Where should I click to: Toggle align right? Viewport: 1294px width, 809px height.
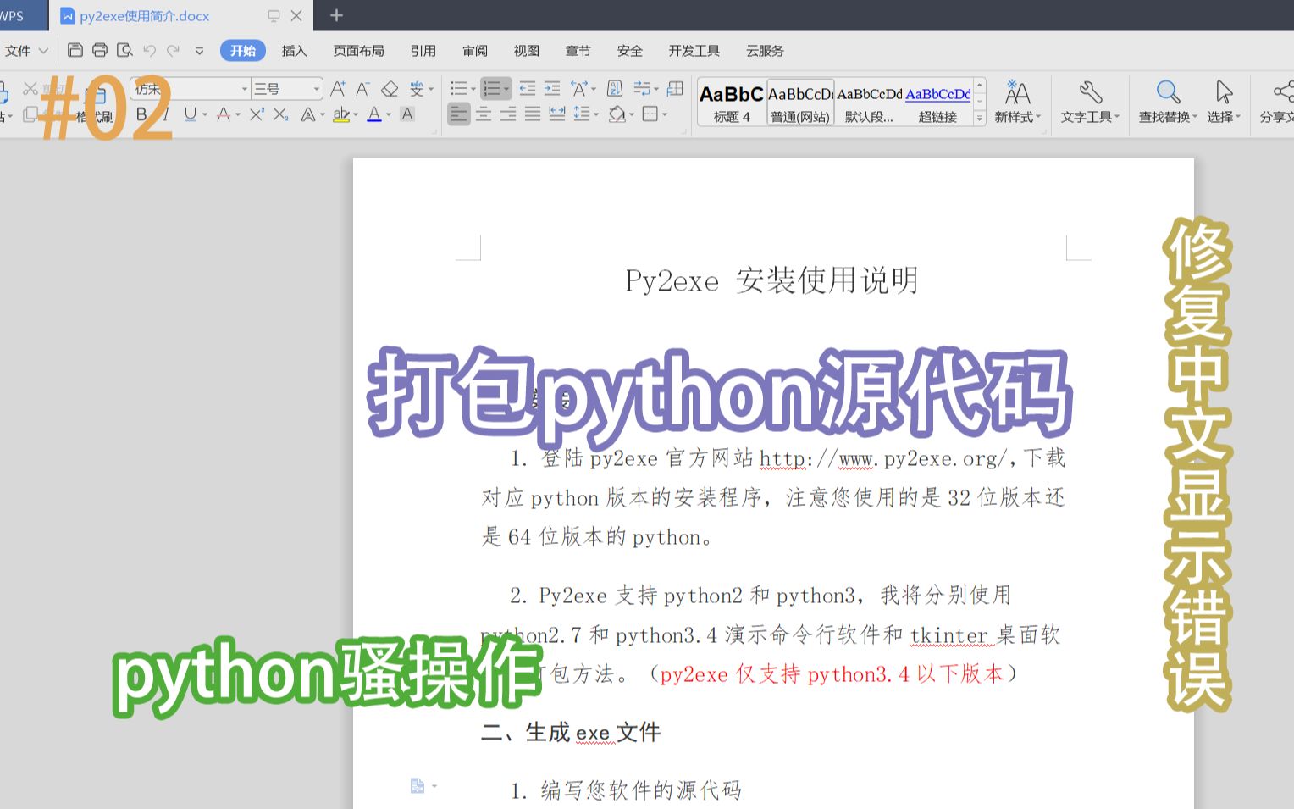pos(508,114)
